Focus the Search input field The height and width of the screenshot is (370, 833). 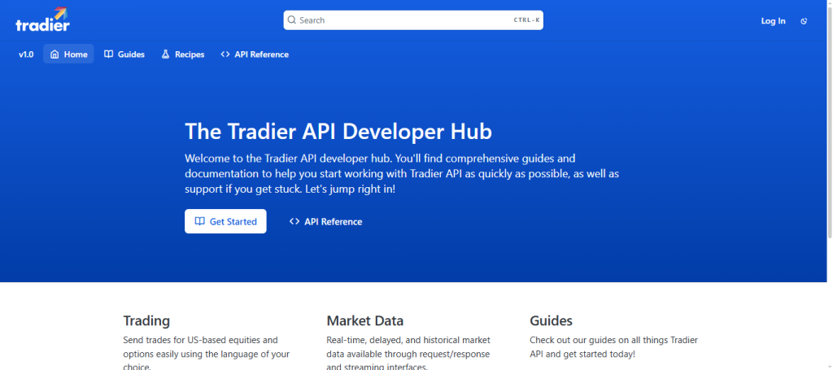tap(412, 20)
